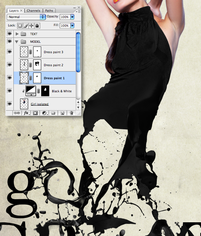Delete layer trash icon
The width and height of the screenshot is (201, 236).
tap(71, 113)
